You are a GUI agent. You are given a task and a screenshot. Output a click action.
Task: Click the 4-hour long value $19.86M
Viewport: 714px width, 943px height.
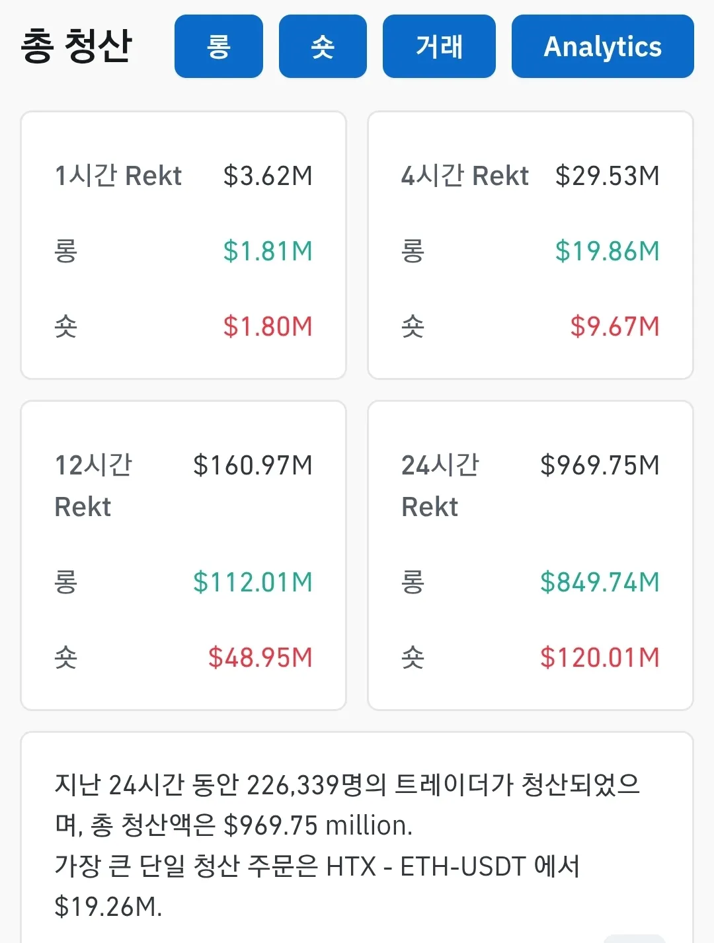(x=607, y=251)
